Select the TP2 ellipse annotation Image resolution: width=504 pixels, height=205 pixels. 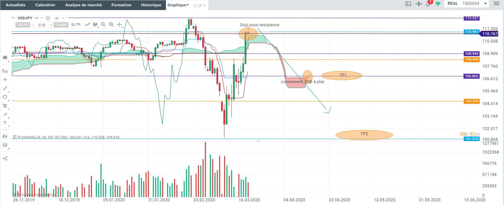pyautogui.click(x=364, y=135)
